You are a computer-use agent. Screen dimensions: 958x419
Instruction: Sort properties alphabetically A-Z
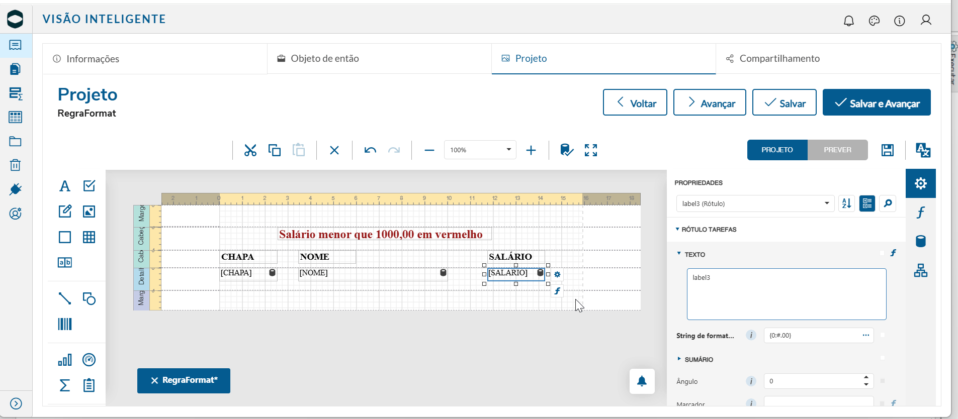(847, 203)
